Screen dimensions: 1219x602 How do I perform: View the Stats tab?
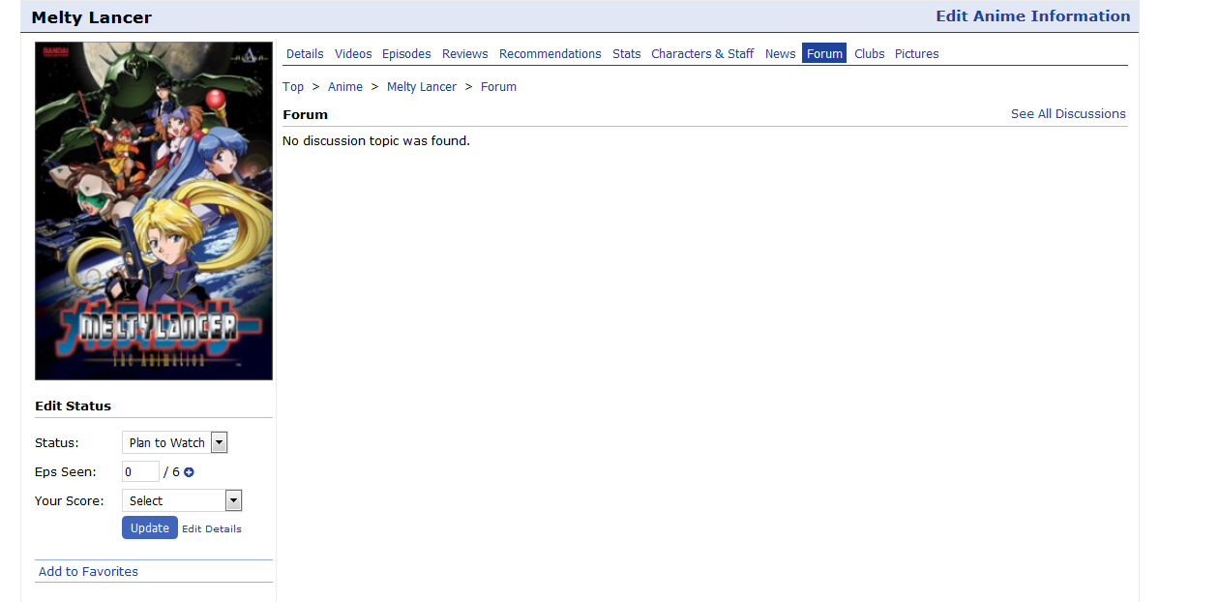click(627, 54)
